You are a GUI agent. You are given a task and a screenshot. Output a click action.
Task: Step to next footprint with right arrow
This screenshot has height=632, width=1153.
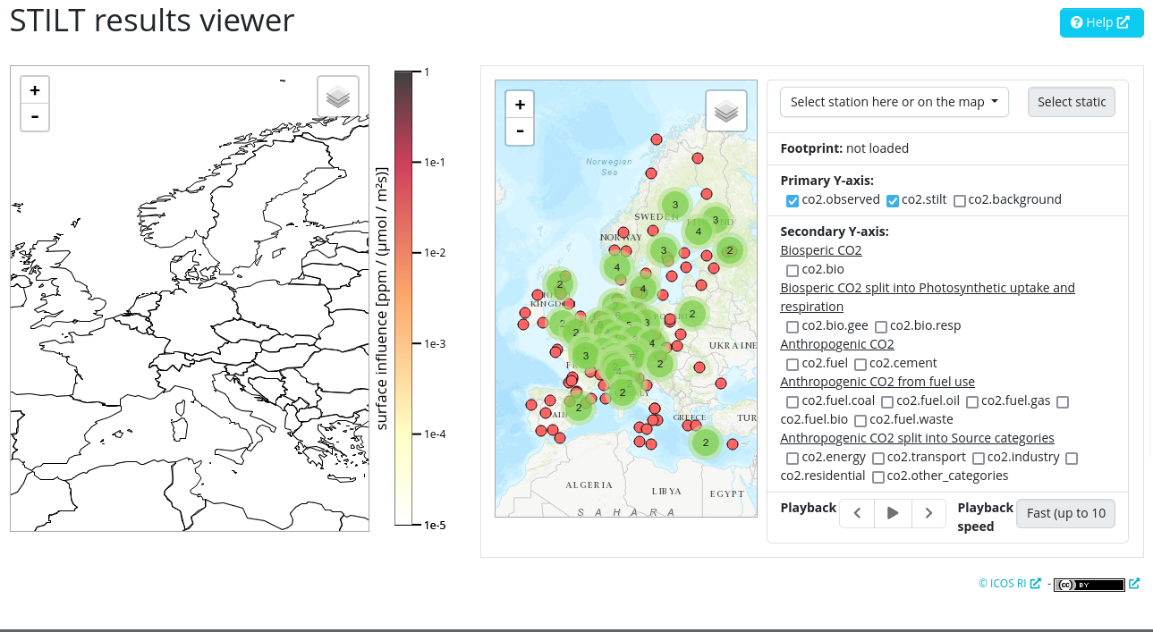(x=928, y=513)
